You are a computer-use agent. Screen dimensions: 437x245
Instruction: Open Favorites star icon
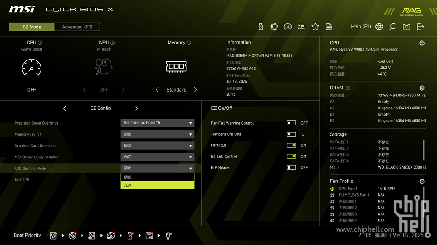point(315,27)
